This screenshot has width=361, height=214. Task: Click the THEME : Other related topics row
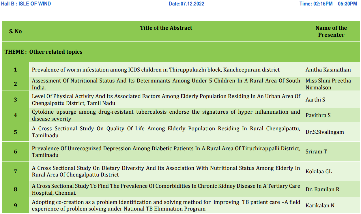pyautogui.click(x=43, y=52)
